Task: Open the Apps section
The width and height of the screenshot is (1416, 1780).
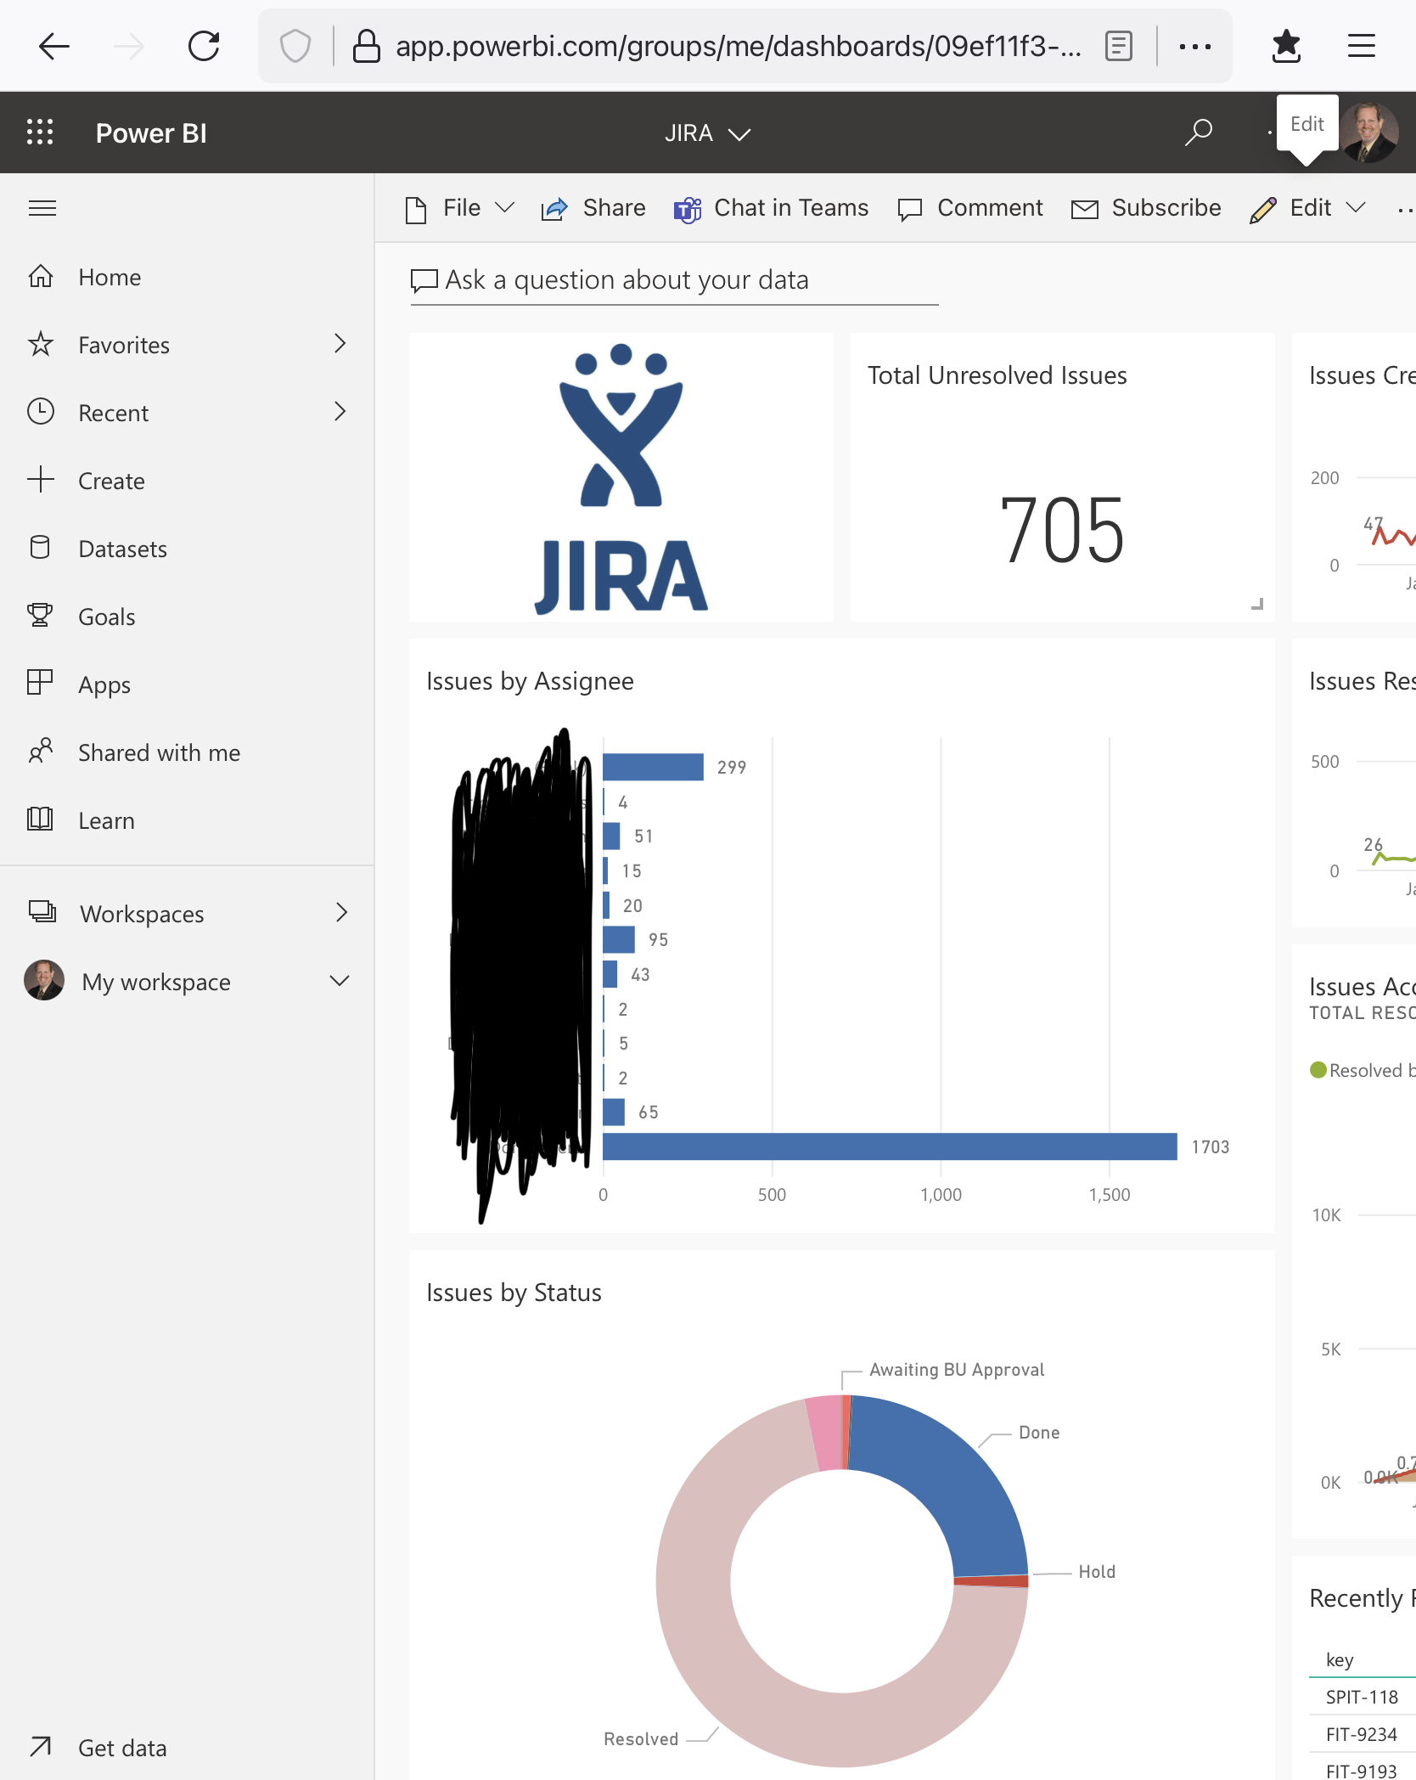Action: 104,684
